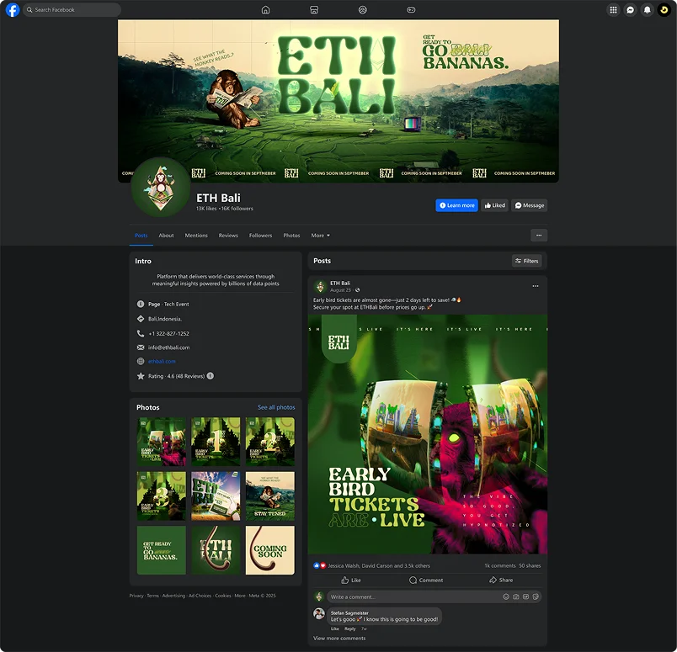Click the rating info icon
Viewport: 677px width, 652px height.
click(x=211, y=376)
